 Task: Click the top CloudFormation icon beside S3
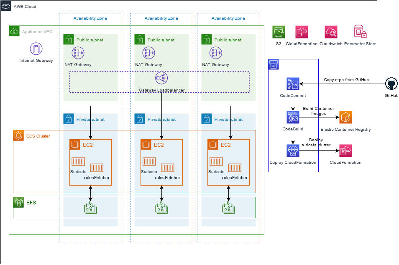pyautogui.click(x=302, y=32)
